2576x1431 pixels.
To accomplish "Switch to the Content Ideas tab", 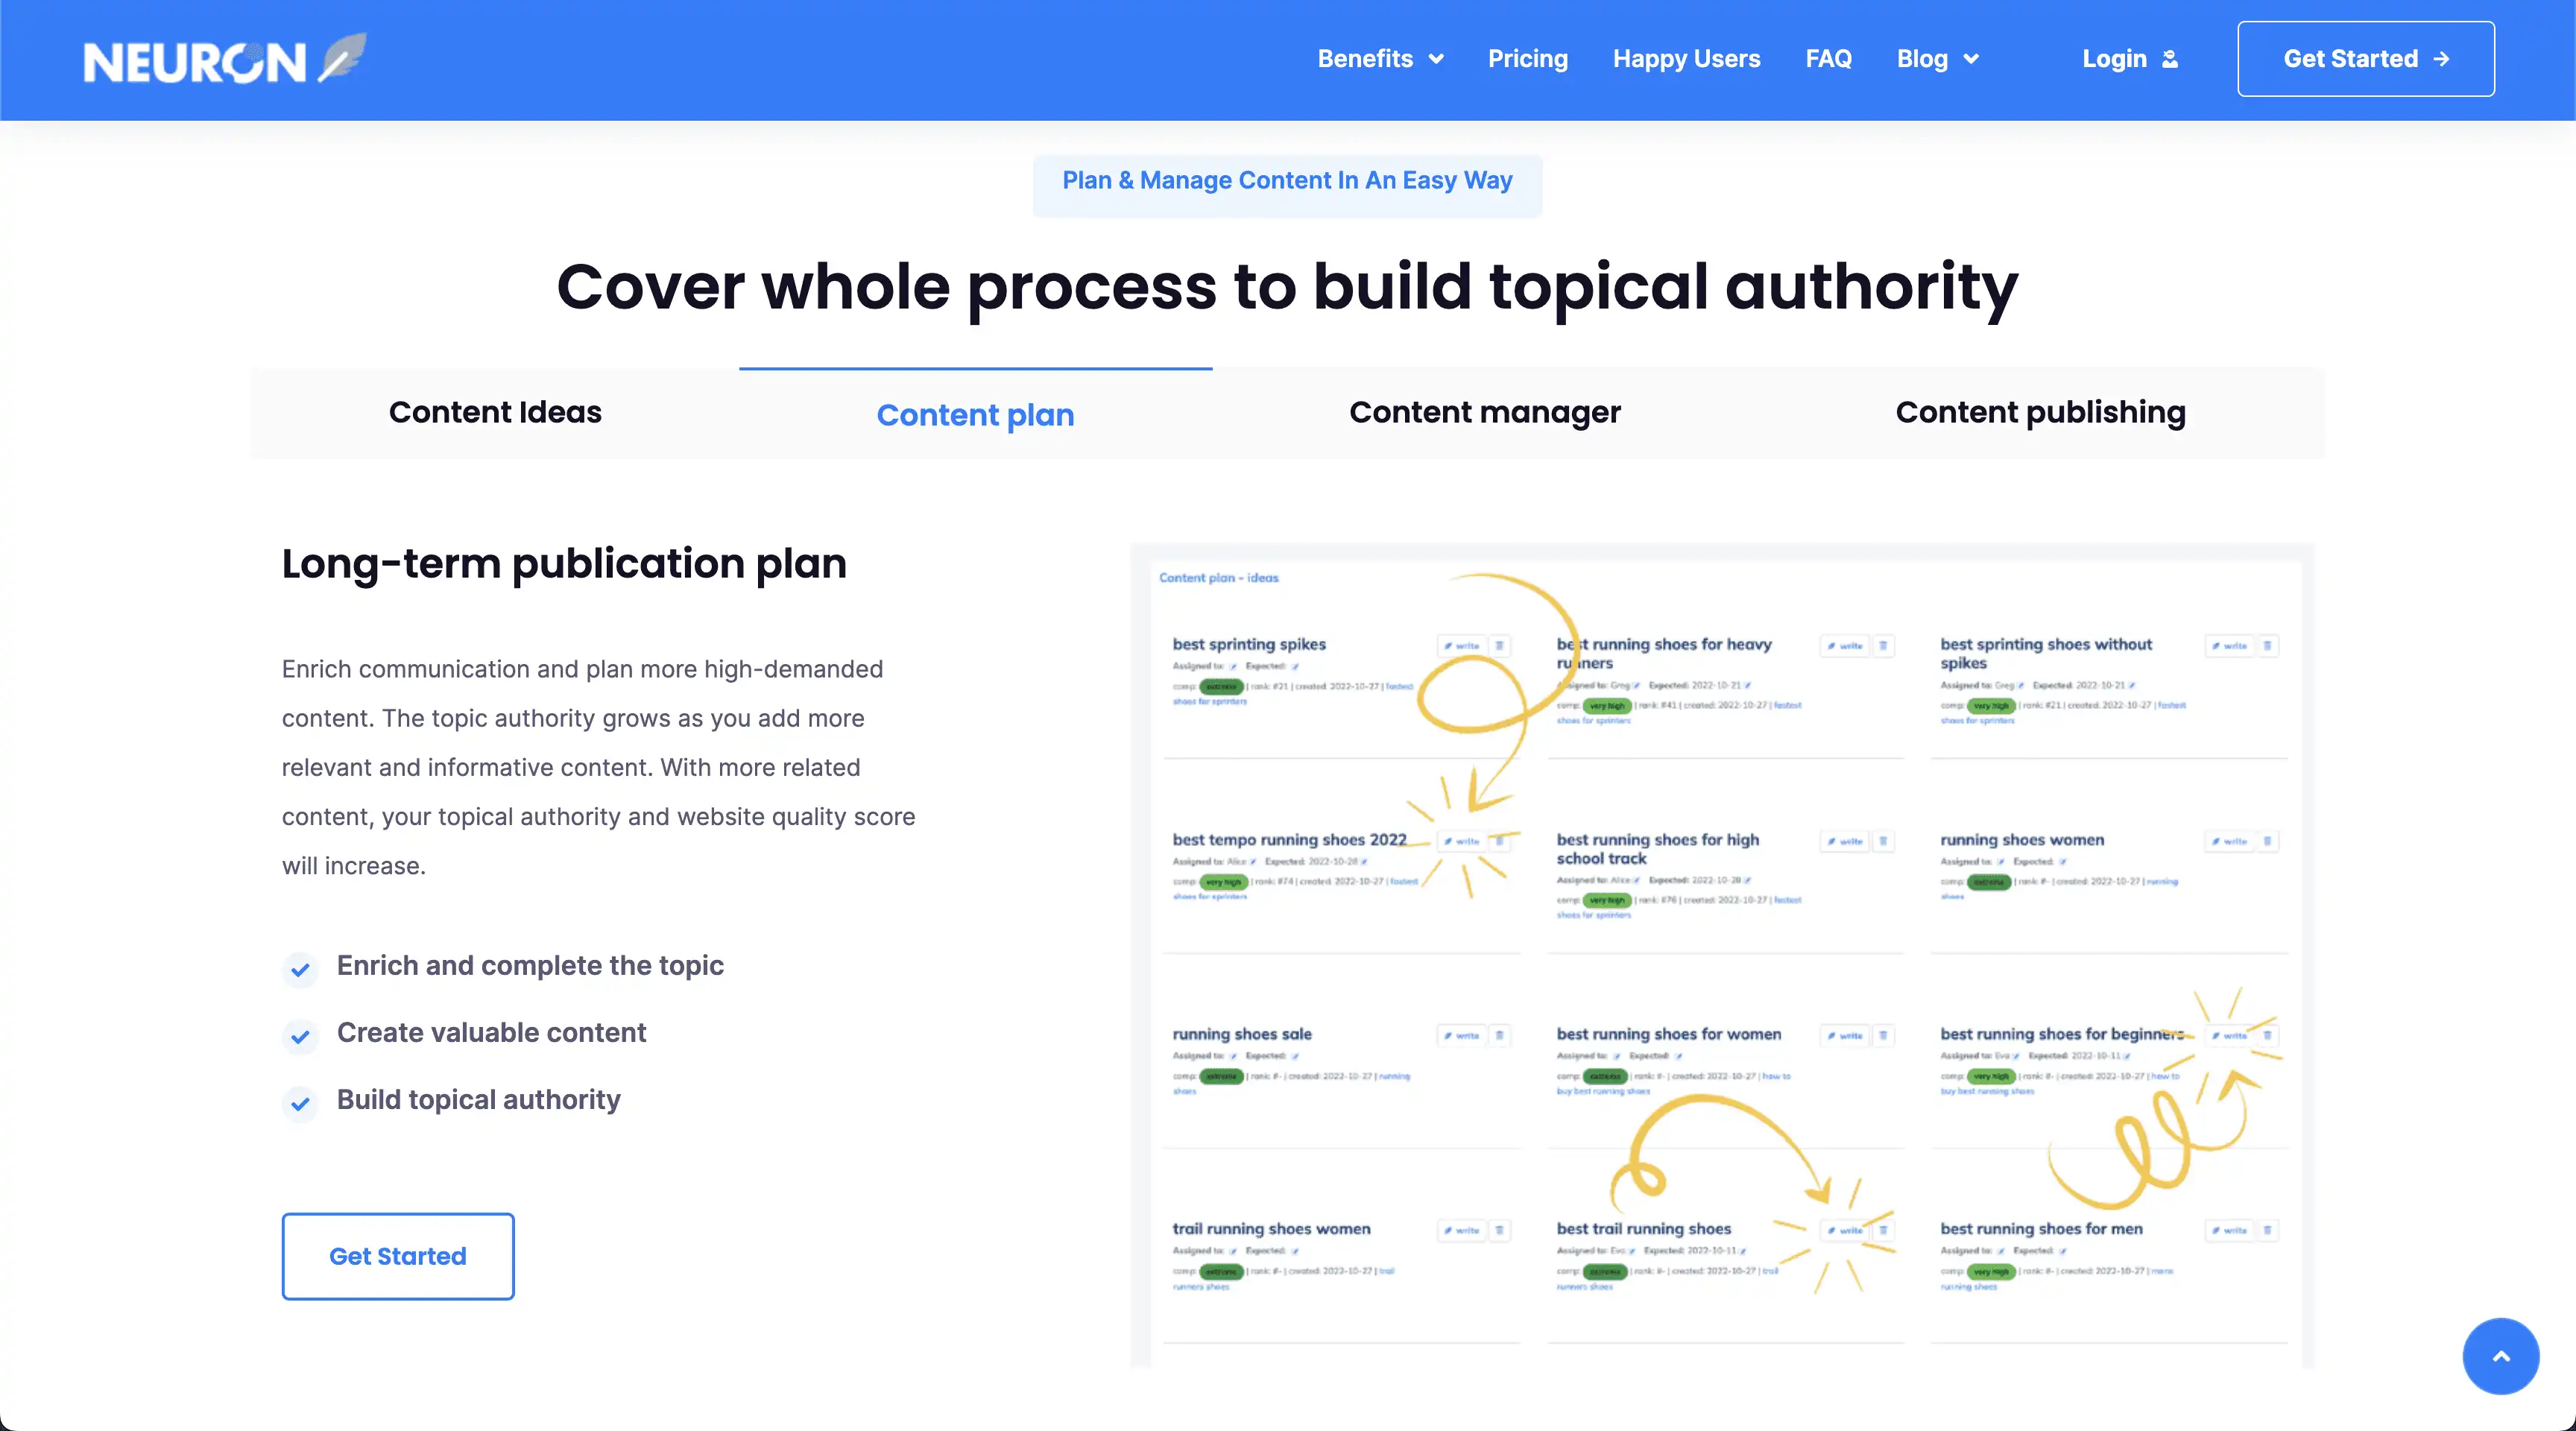I will [x=495, y=412].
